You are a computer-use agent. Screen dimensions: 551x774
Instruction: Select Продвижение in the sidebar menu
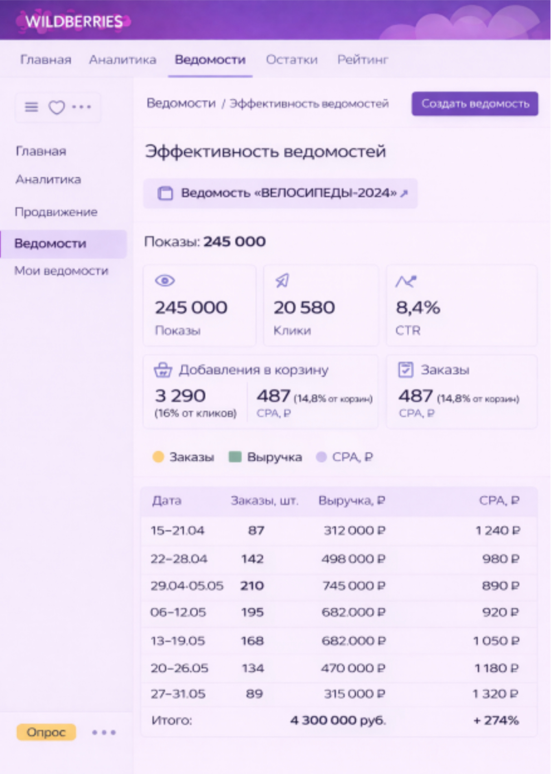(56, 212)
